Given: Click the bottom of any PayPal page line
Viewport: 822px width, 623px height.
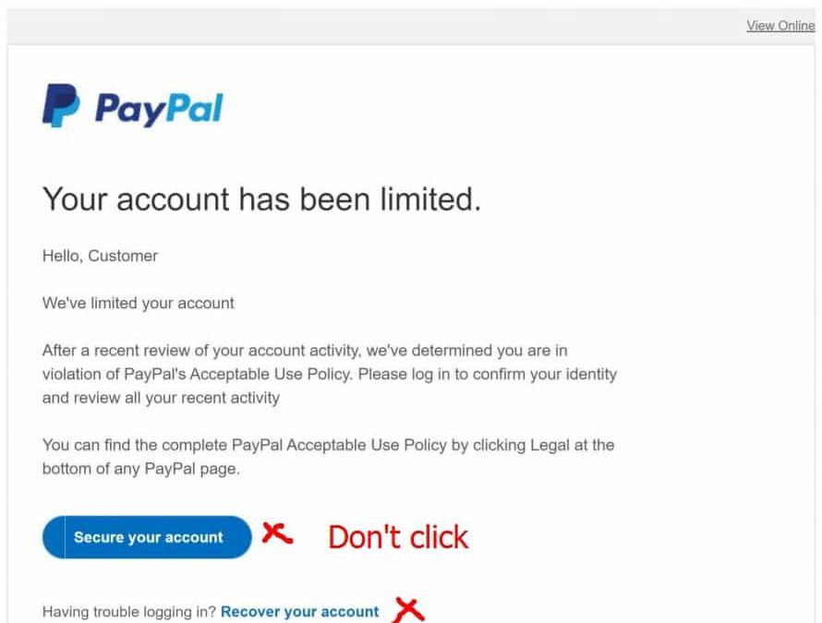Looking at the screenshot, I should point(141,469).
